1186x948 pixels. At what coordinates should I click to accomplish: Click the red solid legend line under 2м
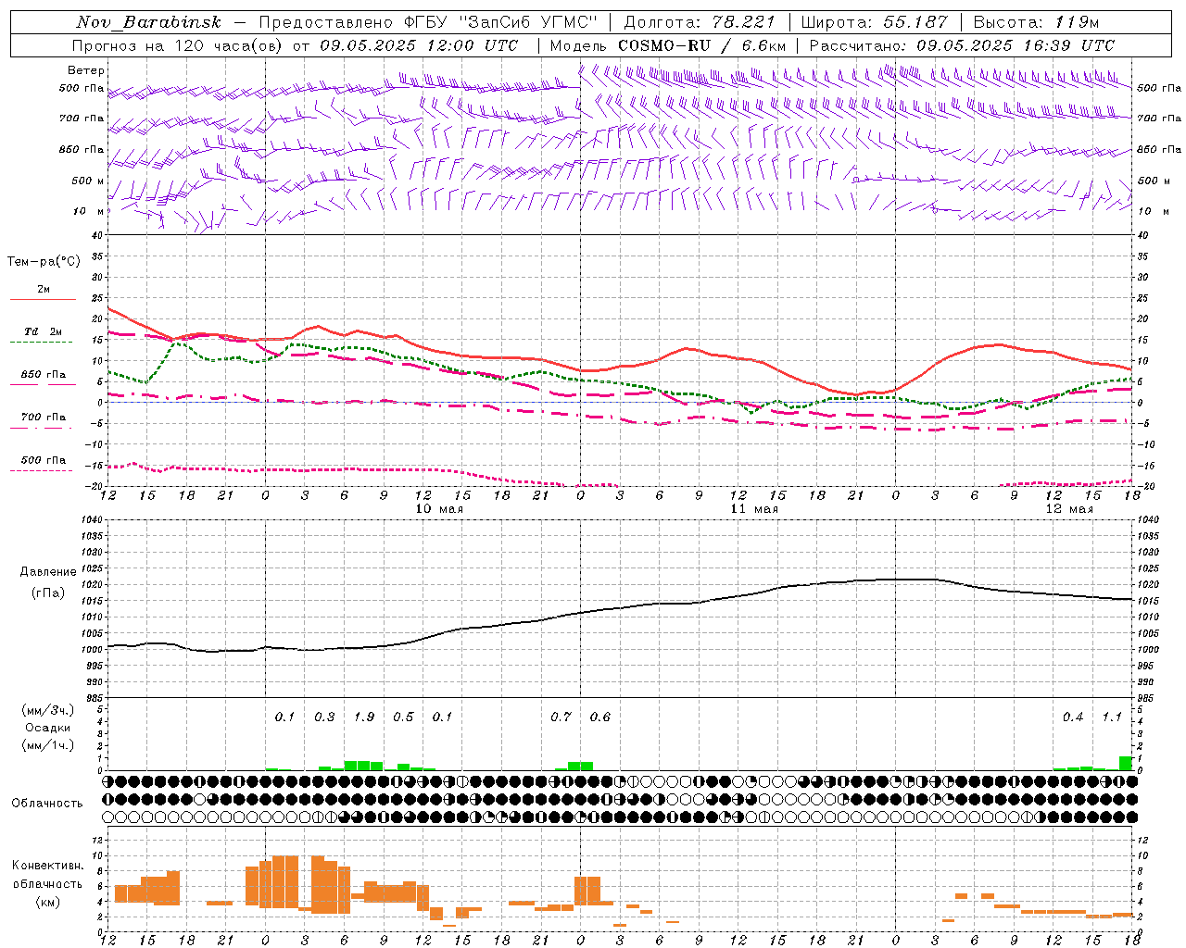(43, 299)
